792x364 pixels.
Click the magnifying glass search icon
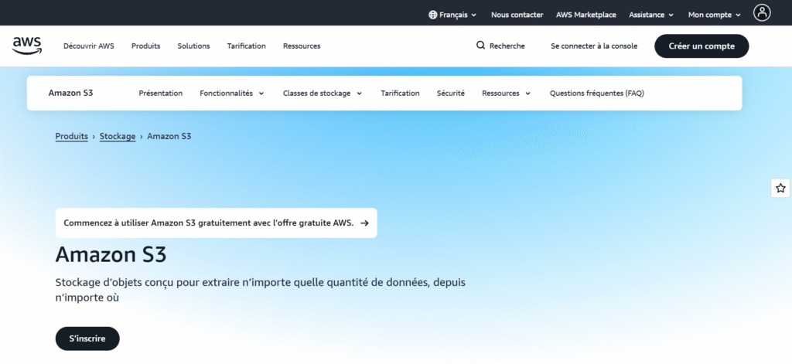(480, 46)
